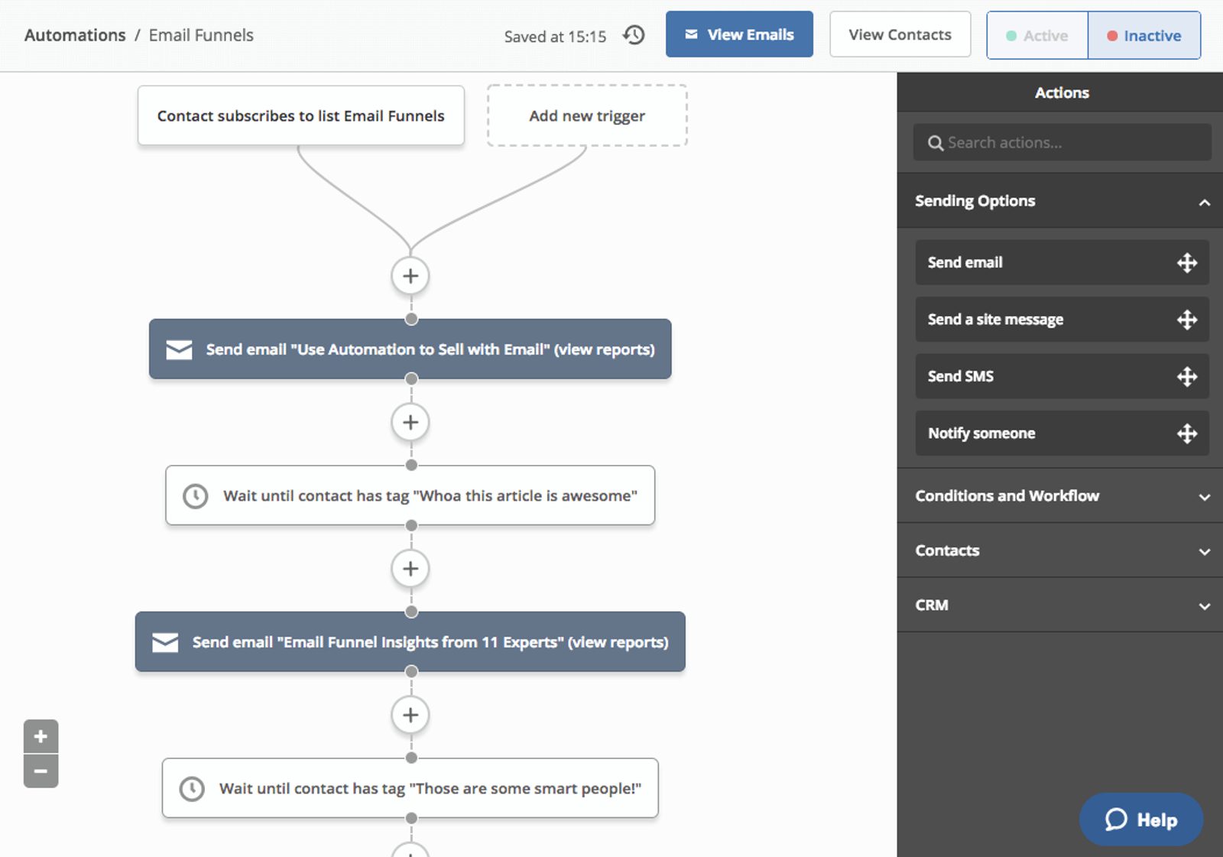Collapse the Sending Options section
1223x857 pixels.
(1205, 203)
